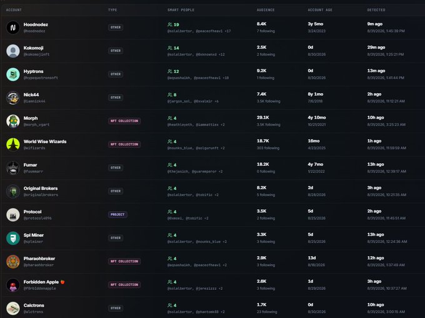Open Pharaohbroker avatar
This screenshot has height=318, width=425.
click(13, 261)
